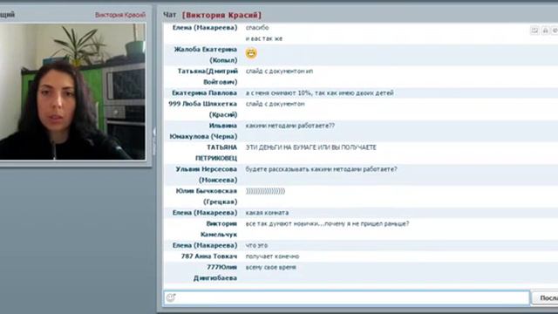Click the user name 777Юлия Дингибаева
Screen dimensions: 558x314
point(215,272)
